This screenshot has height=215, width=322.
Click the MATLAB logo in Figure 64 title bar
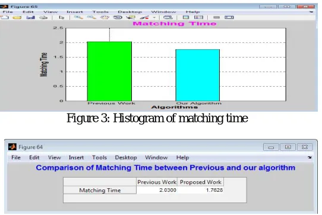pyautogui.click(x=12, y=147)
